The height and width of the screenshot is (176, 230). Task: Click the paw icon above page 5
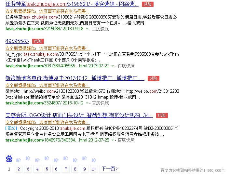pyautogui.click(x=47, y=158)
